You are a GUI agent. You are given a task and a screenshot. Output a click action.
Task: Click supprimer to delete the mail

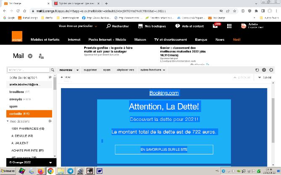(x=90, y=70)
